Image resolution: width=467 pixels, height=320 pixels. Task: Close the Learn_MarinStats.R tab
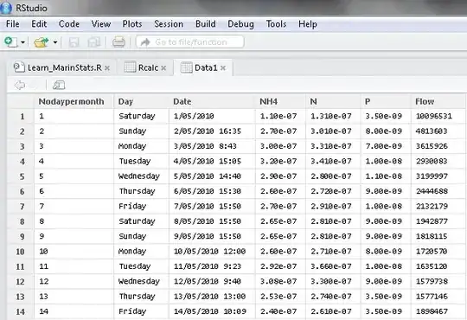[x=107, y=68]
